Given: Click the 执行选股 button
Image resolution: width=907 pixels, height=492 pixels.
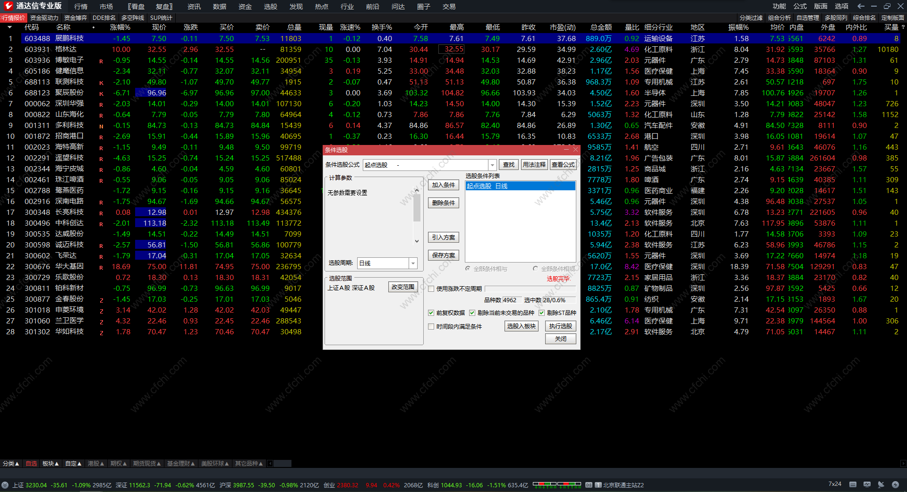Looking at the screenshot, I should click(560, 326).
